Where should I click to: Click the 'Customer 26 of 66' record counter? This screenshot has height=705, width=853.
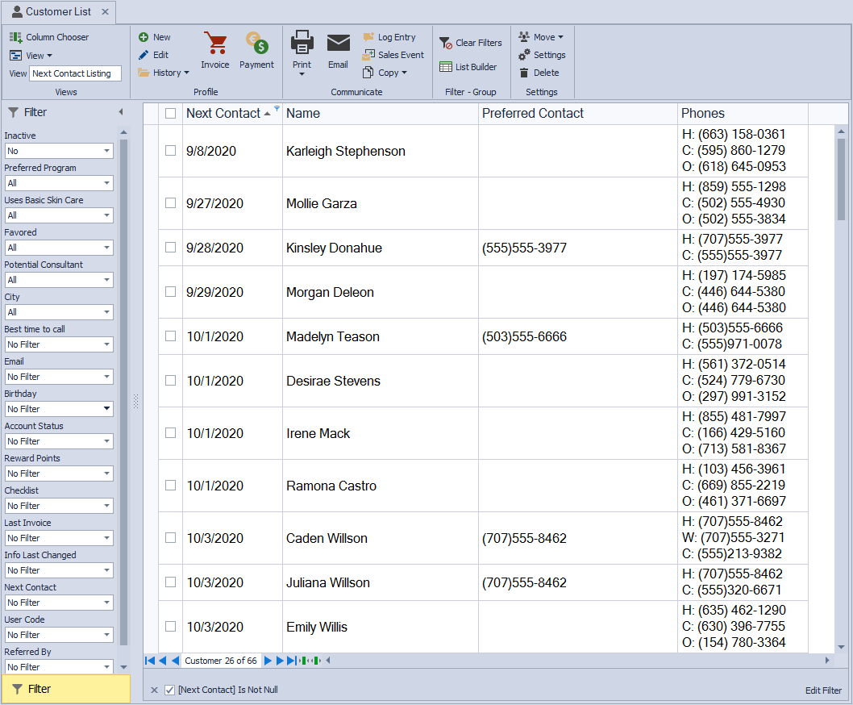(x=220, y=661)
